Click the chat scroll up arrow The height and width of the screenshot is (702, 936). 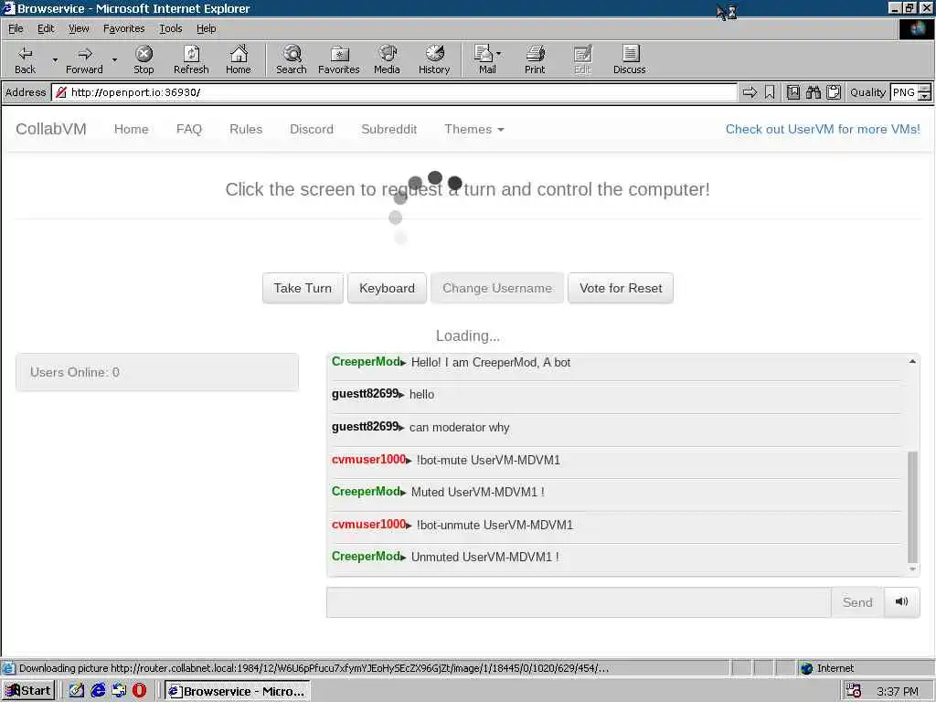pyautogui.click(x=912, y=361)
